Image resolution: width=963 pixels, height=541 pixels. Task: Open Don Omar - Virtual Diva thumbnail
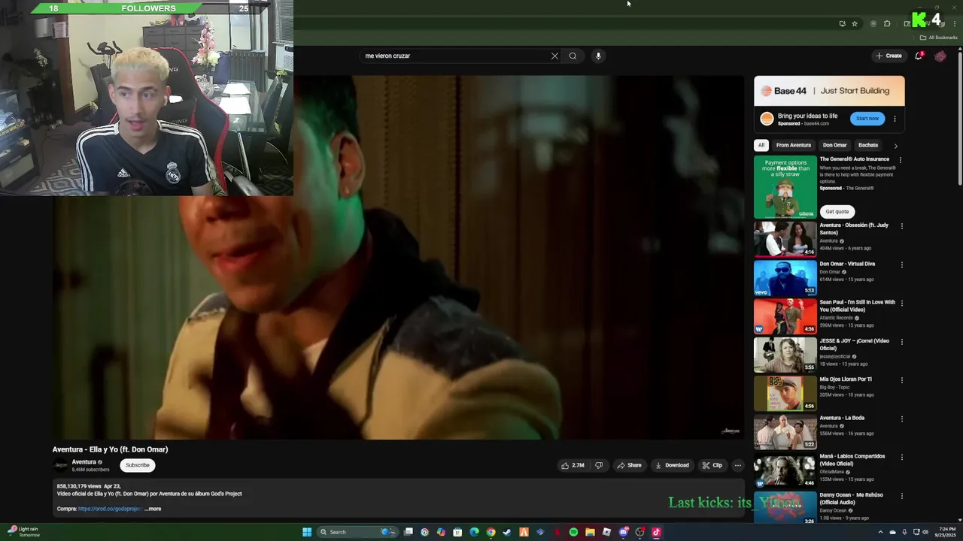pos(785,277)
